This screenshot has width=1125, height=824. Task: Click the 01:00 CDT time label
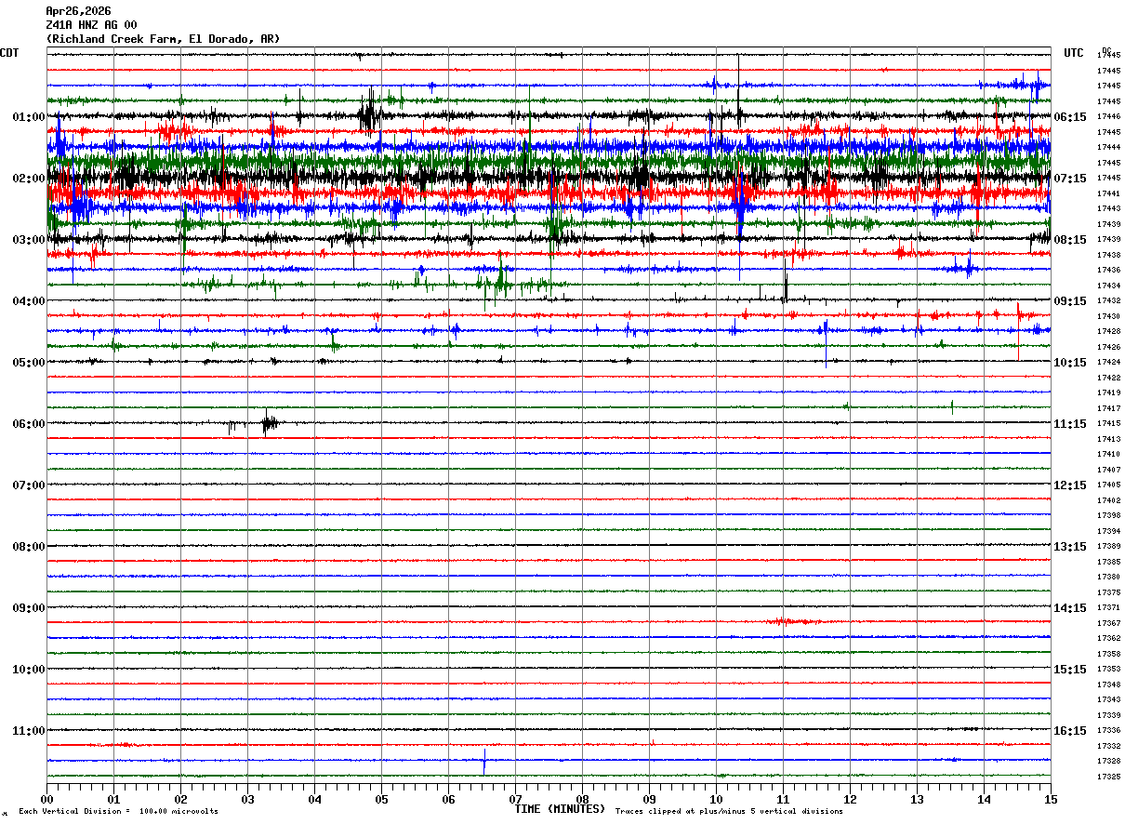pos(28,117)
